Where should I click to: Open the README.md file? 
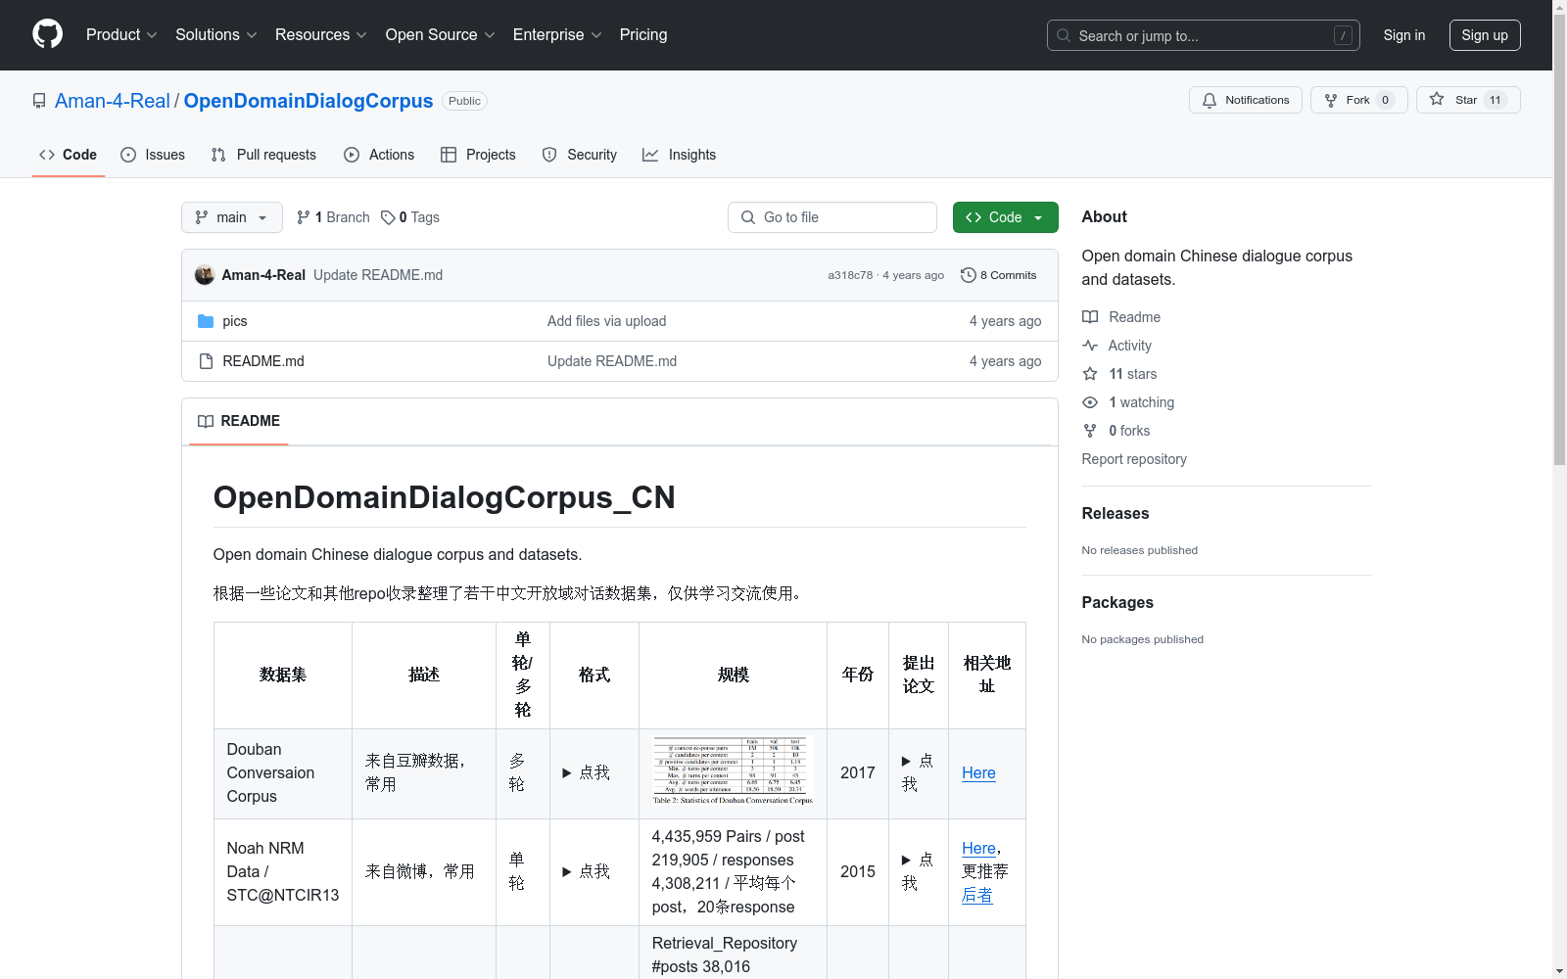click(x=263, y=361)
